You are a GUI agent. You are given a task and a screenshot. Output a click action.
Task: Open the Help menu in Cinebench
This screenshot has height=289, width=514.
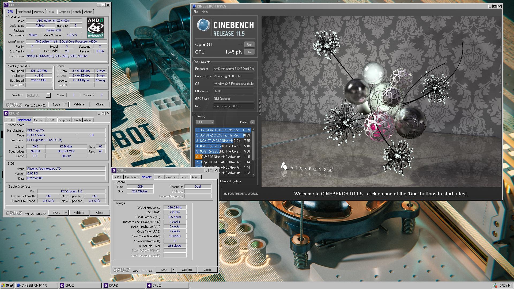pyautogui.click(x=205, y=12)
